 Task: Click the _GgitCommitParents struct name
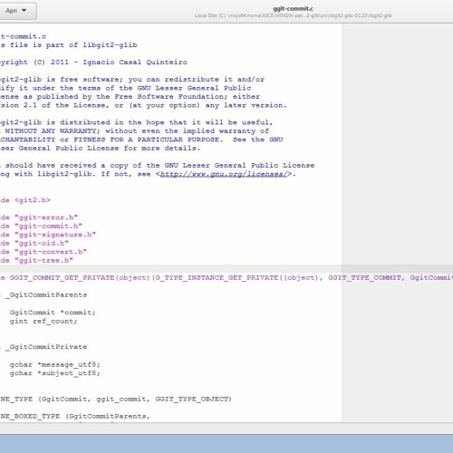coord(46,295)
